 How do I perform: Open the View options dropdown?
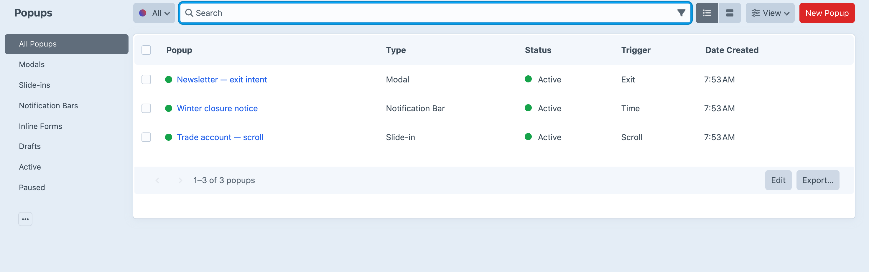[770, 13]
